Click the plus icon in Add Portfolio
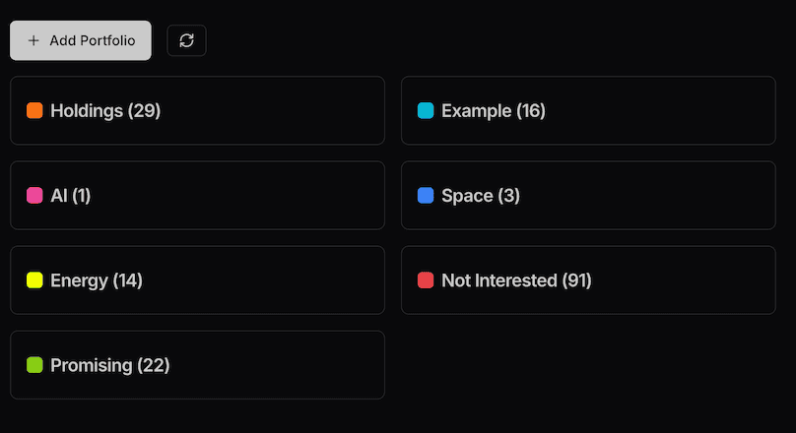 [x=33, y=40]
